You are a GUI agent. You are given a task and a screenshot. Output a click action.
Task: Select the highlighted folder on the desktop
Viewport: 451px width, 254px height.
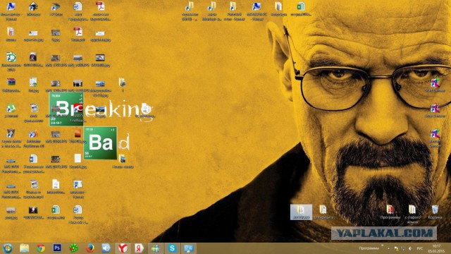pos(301,212)
